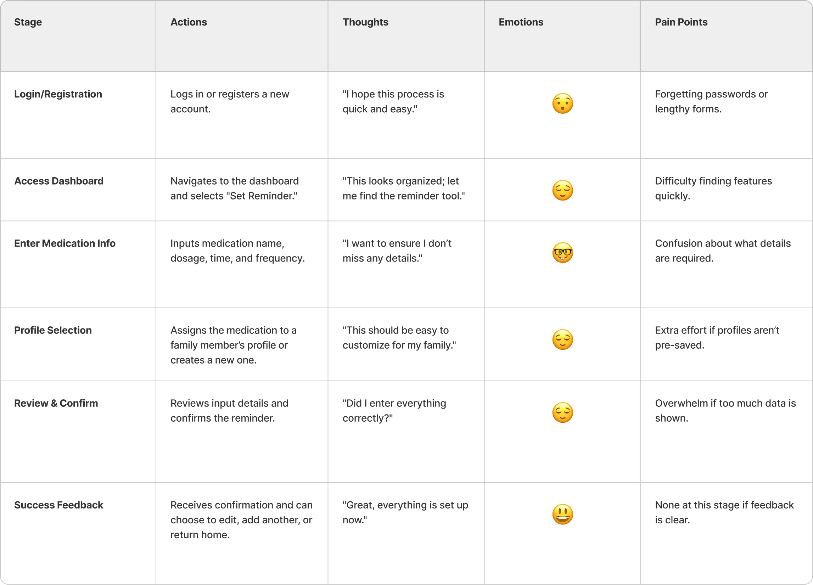Click the relieved emoji in Access Dashboard row

coord(562,190)
